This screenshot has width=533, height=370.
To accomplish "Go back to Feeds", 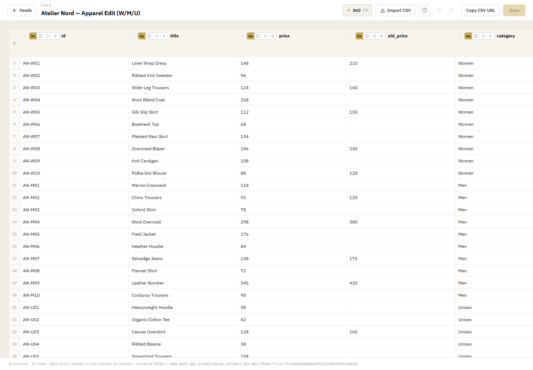I will pyautogui.click(x=22, y=10).
